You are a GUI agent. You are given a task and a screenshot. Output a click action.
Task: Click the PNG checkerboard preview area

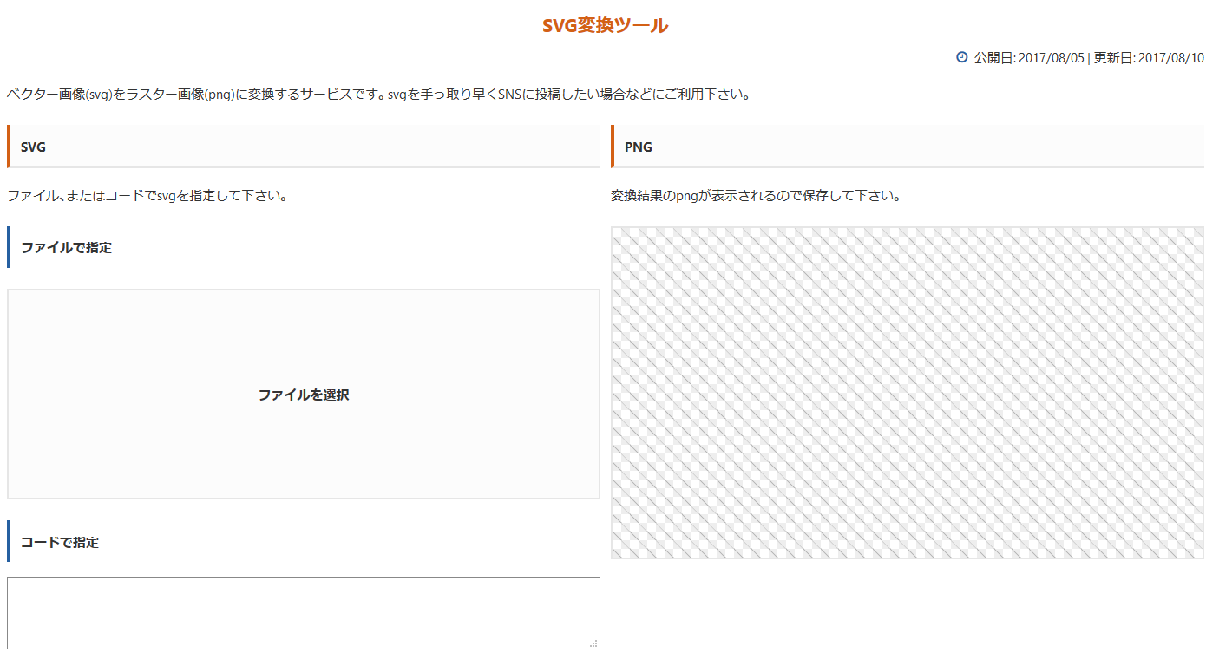tap(908, 393)
